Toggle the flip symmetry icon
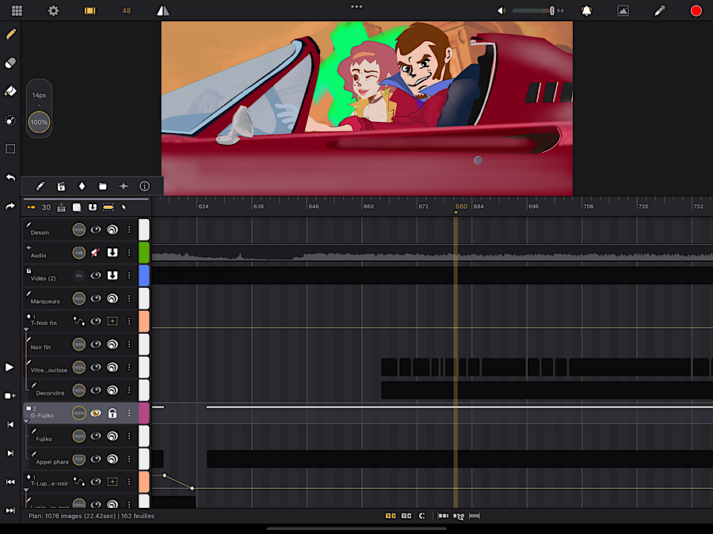The image size is (713, 534). click(162, 10)
